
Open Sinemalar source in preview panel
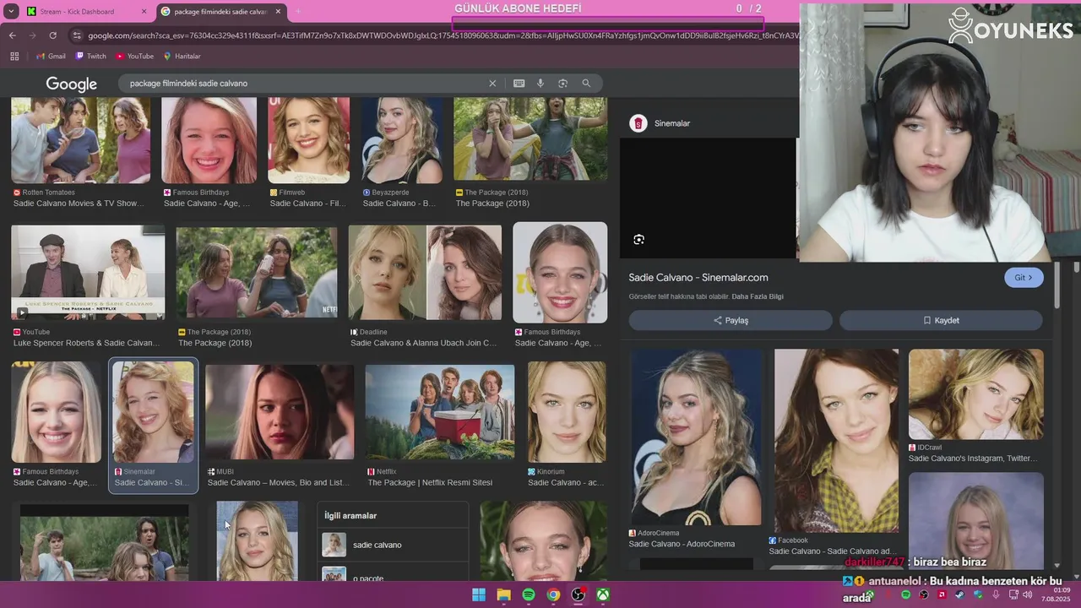coord(660,123)
